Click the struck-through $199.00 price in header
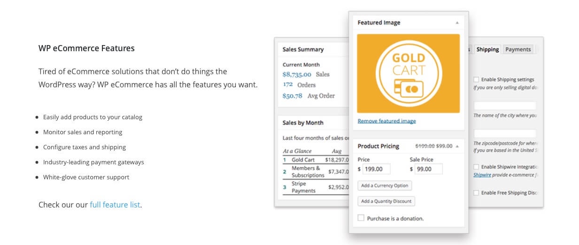 coord(425,146)
